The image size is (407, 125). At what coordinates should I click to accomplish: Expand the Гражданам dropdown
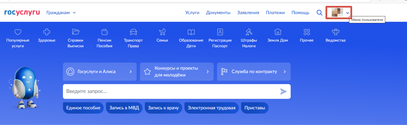tap(61, 13)
